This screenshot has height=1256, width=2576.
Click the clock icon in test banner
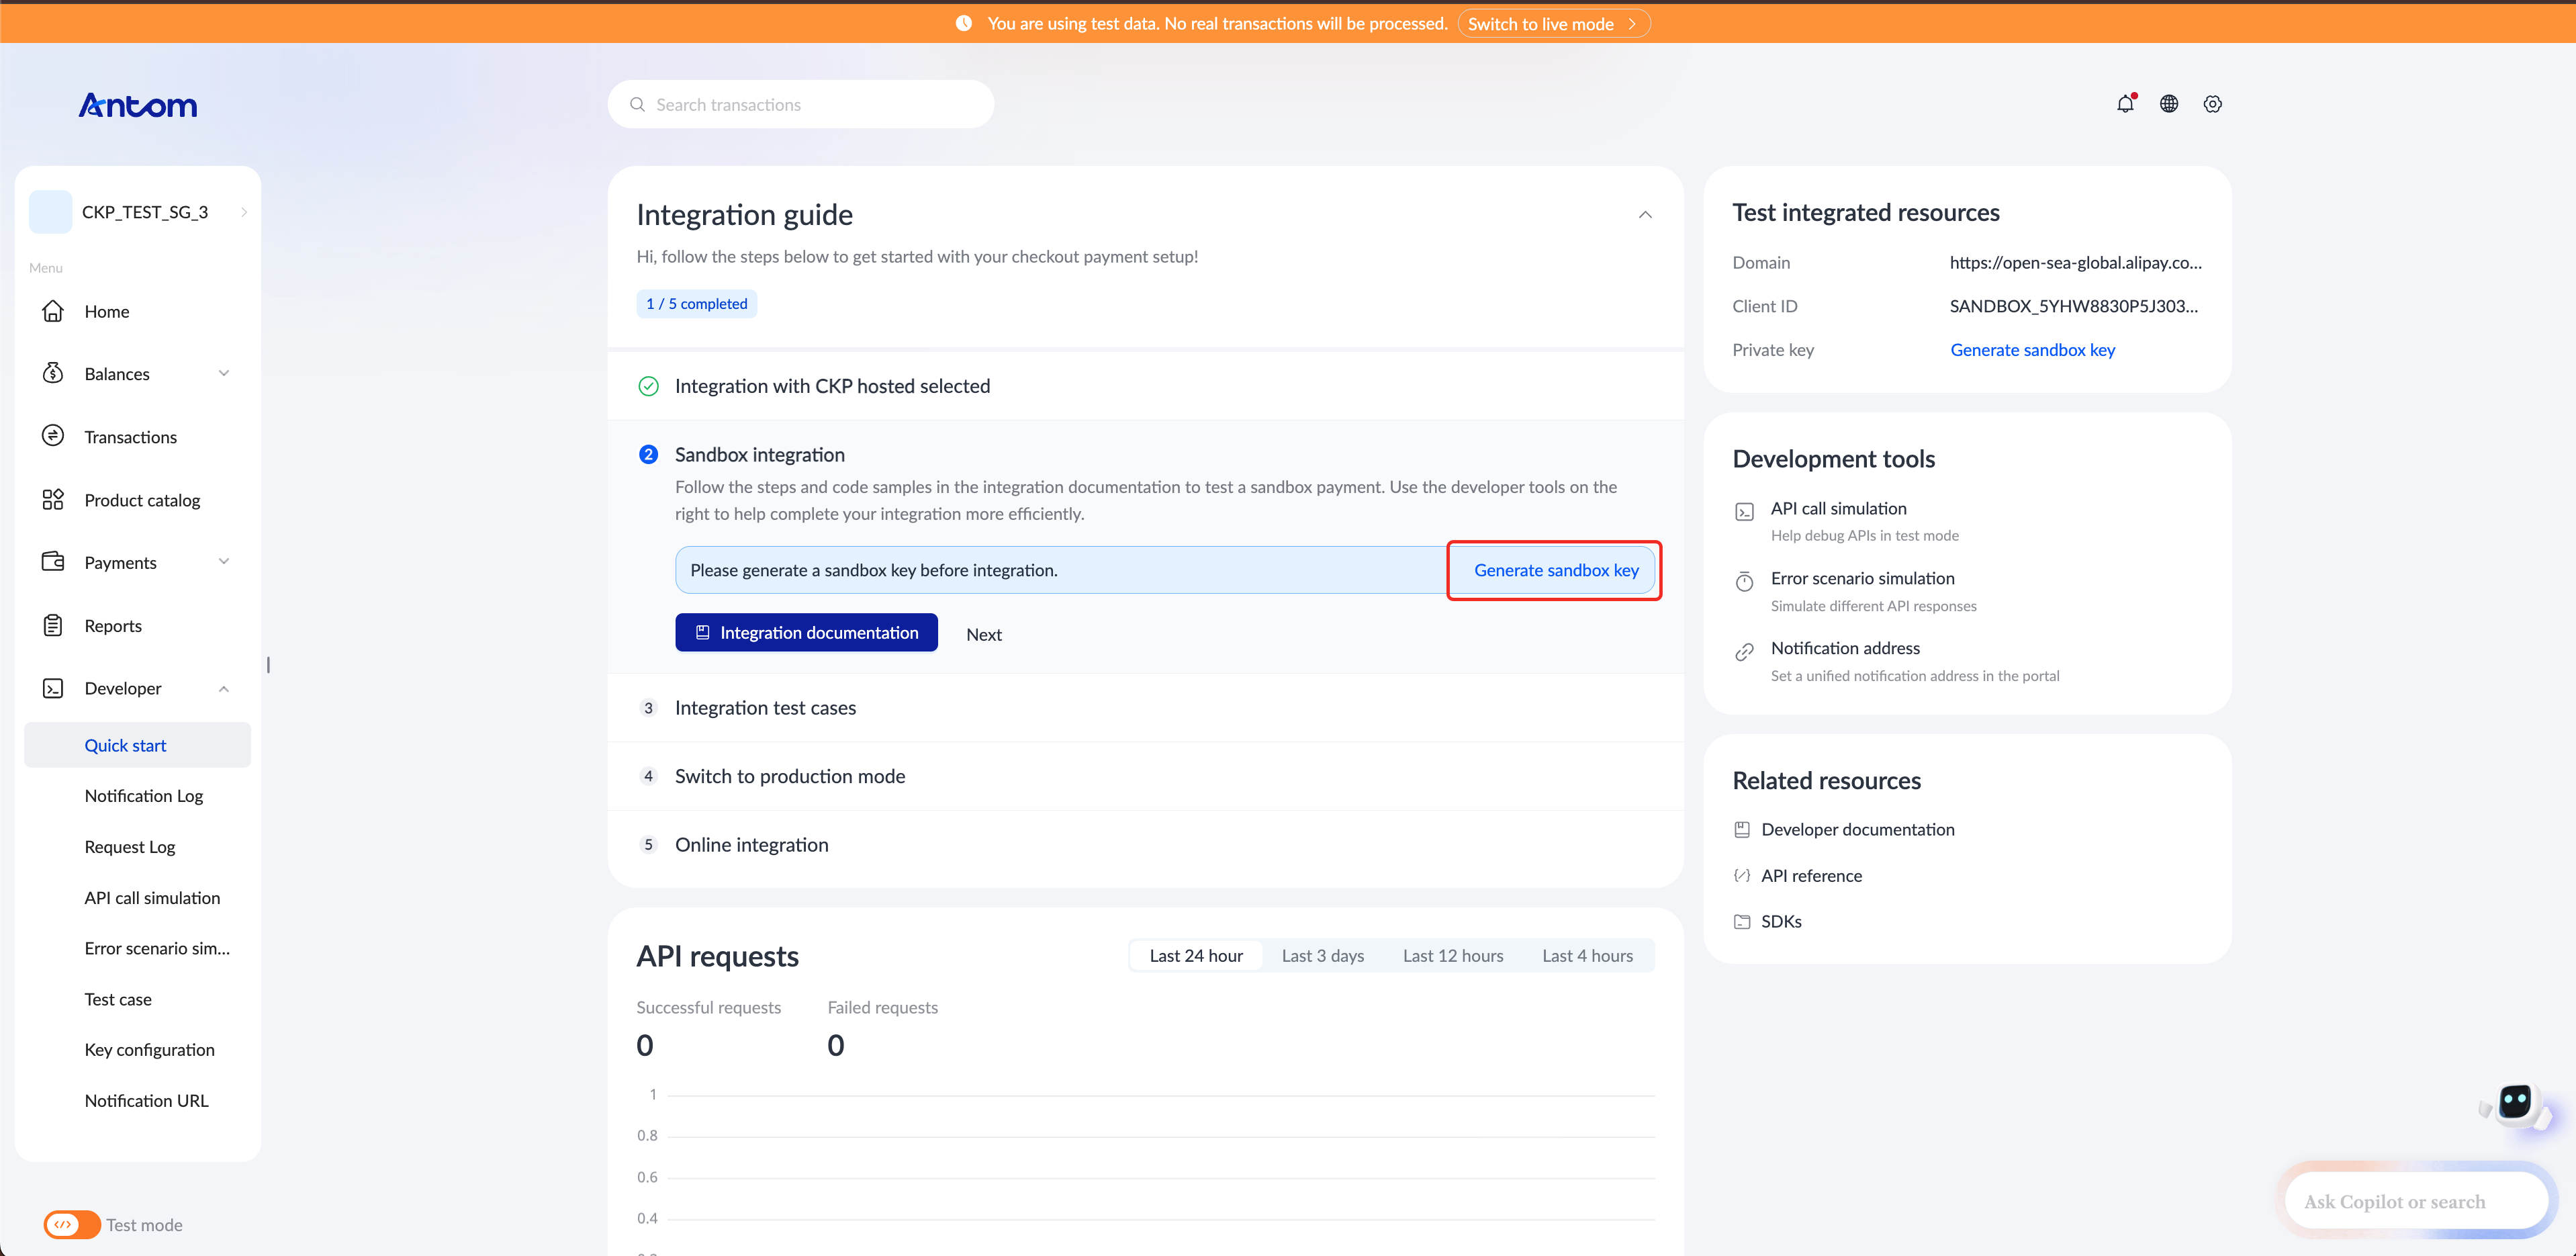[x=963, y=23]
